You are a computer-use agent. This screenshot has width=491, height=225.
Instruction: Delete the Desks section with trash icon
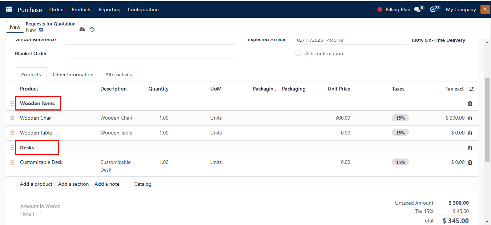pyautogui.click(x=470, y=148)
